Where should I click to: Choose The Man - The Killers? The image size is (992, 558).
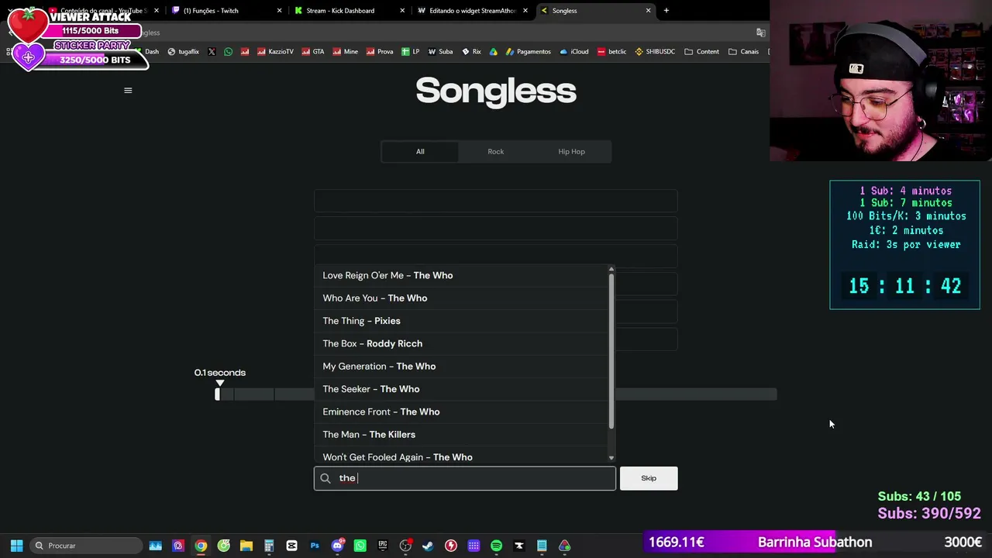(x=461, y=435)
